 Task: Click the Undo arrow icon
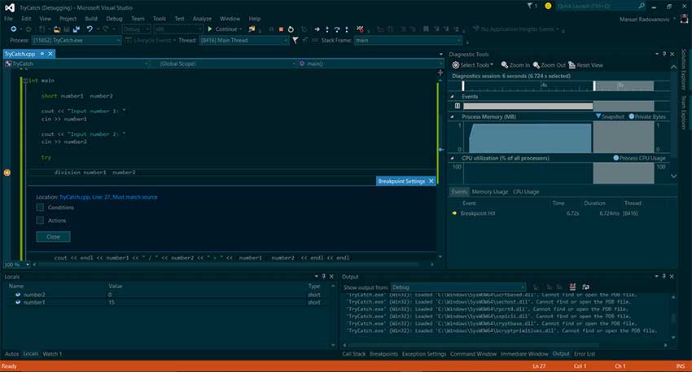pyautogui.click(x=90, y=29)
